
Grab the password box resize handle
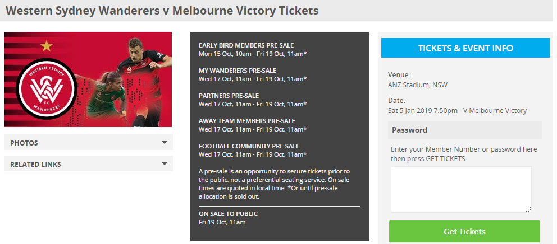(528, 209)
